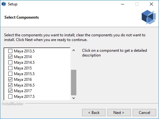Continue with the Next button
Image resolution: width=159 pixels, height=119 pixels.
pos(119,113)
